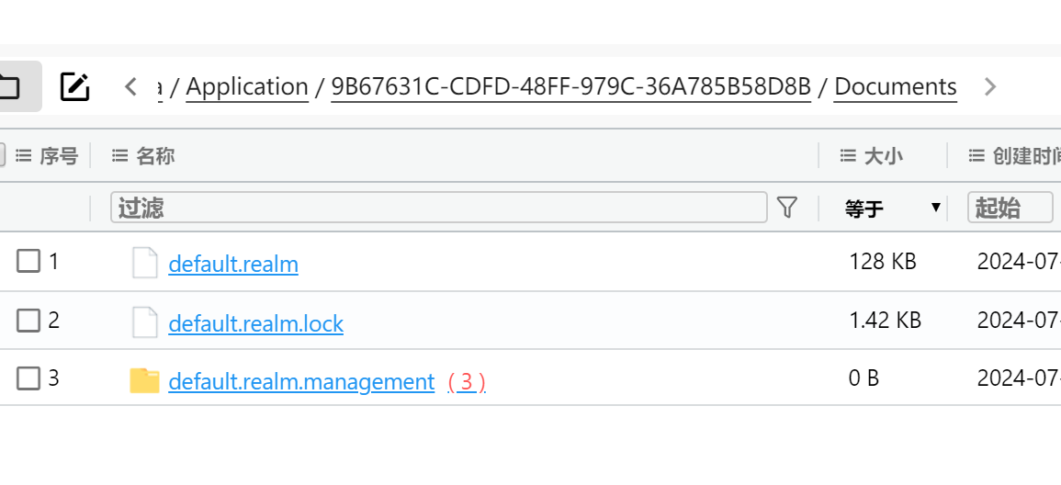Check the box for row 2
This screenshot has height=485, width=1061.
pyautogui.click(x=28, y=320)
